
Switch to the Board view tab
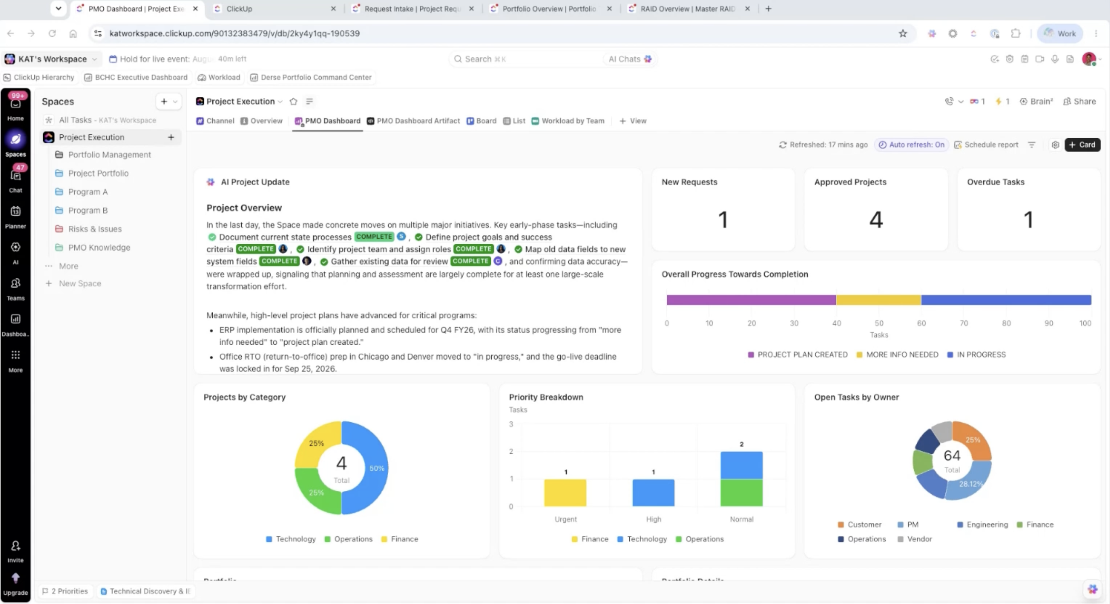point(481,121)
